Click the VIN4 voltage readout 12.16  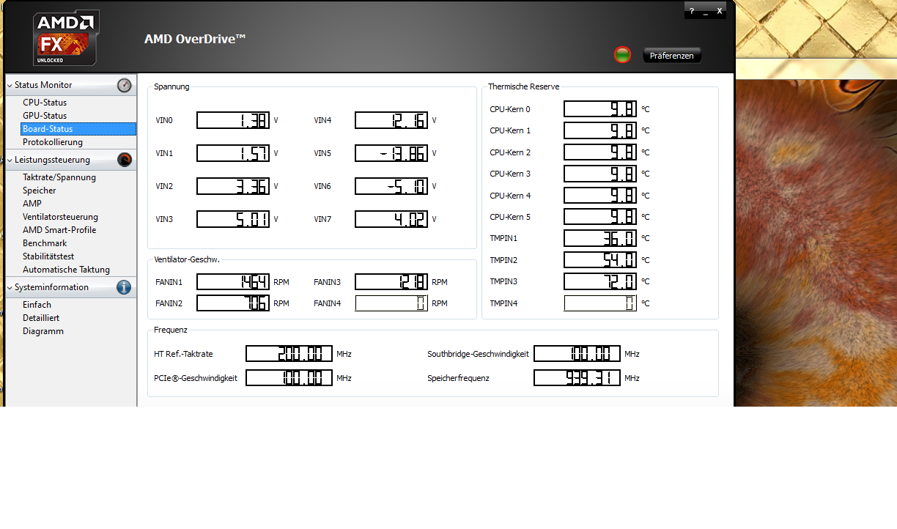point(391,120)
